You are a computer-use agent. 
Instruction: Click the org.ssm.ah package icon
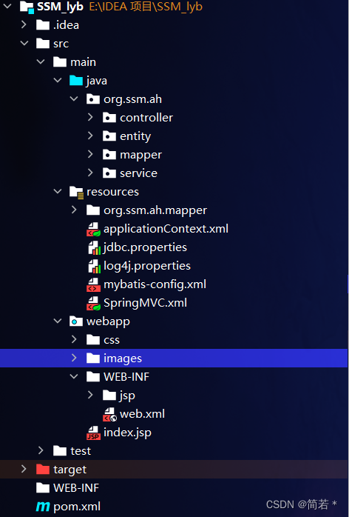[x=93, y=99]
